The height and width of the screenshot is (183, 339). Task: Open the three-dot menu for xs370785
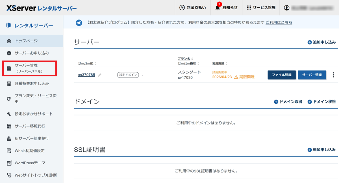333,75
